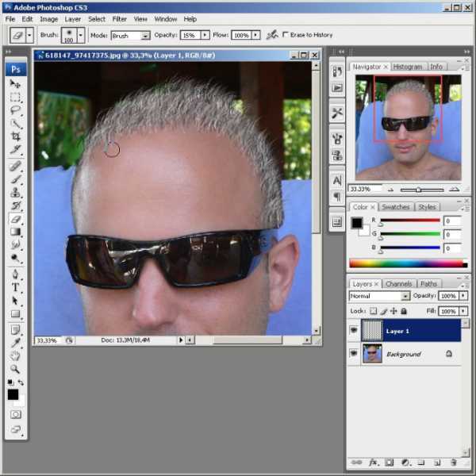The width and height of the screenshot is (476, 476).
Task: Select the Rectangular Marquee tool
Action: pos(15,97)
